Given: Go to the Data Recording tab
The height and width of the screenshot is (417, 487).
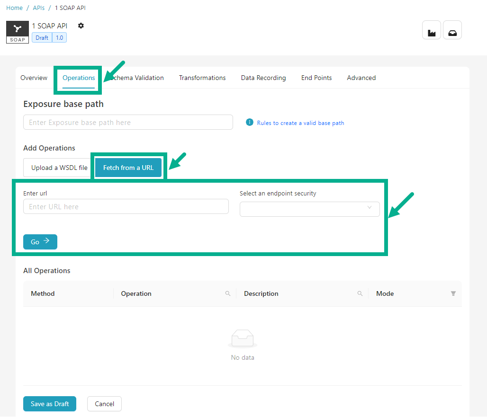Looking at the screenshot, I should [263, 78].
